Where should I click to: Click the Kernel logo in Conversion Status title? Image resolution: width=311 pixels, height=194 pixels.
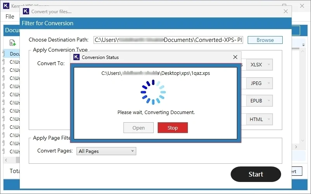tap(76, 57)
